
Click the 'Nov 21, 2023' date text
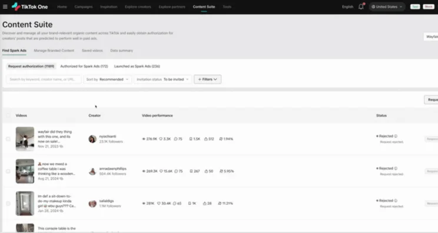point(48,147)
